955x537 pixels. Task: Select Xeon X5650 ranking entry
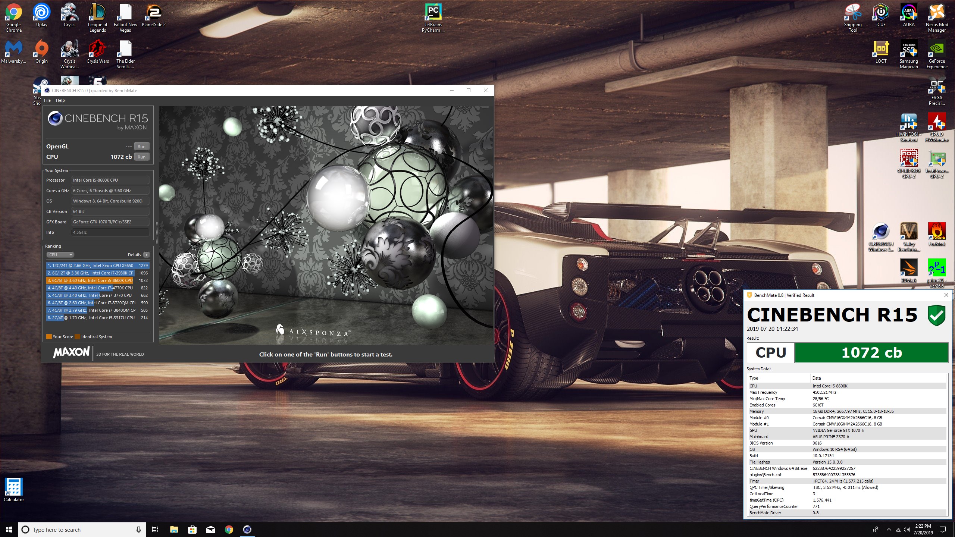point(97,266)
